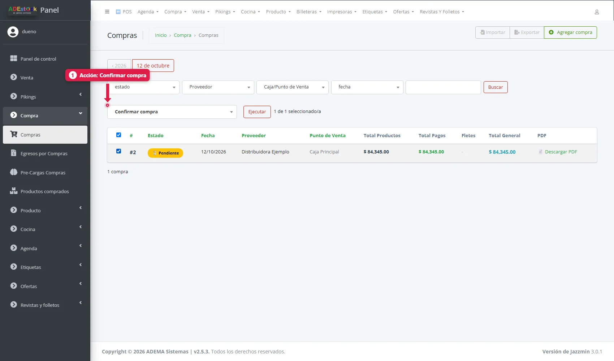
Task: Open the Caja/Punto de Venta dropdown
Action: [x=293, y=87]
